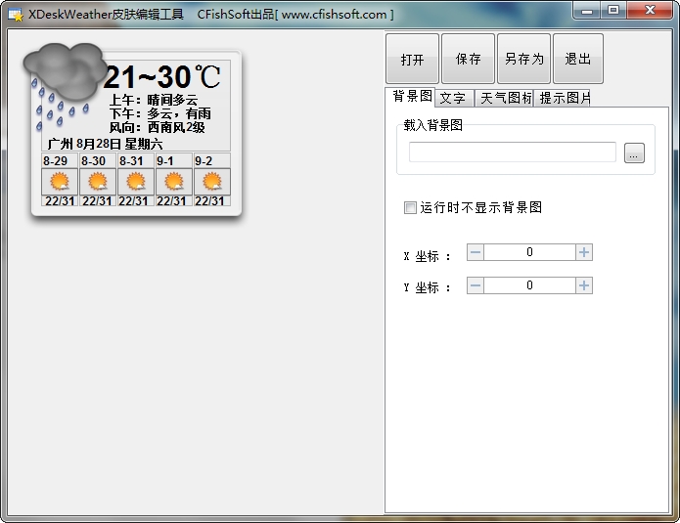Switch to the 提示图片 tab

click(x=565, y=98)
